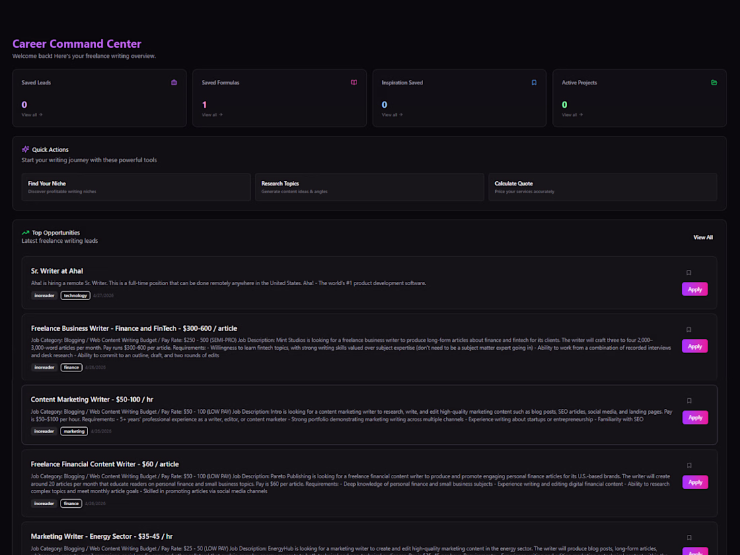Viewport: 740px width, 555px height.
Task: Open View all under Inspiration Saved
Action: click(392, 114)
